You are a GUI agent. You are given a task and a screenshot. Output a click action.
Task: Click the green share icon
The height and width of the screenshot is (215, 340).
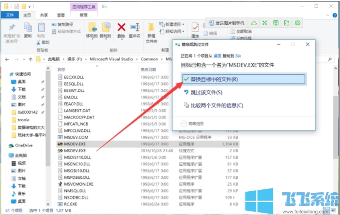click(x=287, y=23)
